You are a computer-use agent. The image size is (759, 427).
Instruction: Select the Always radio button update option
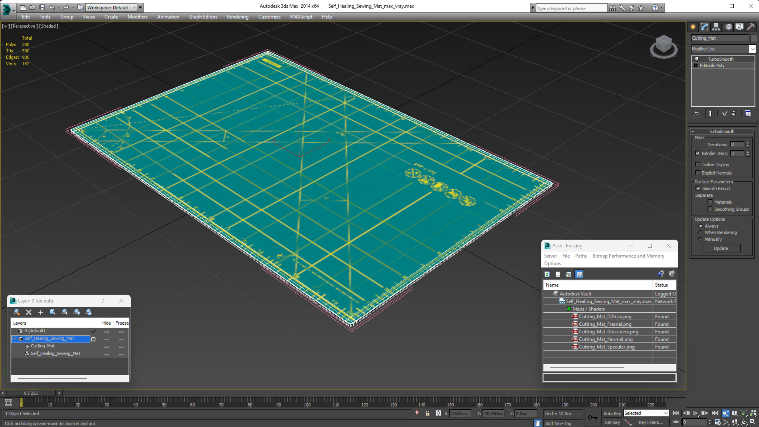tap(700, 226)
